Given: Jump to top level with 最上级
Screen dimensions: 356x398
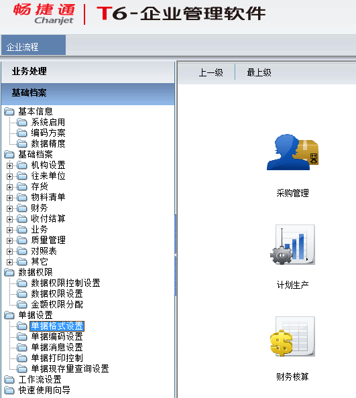Looking at the screenshot, I should (x=259, y=73).
